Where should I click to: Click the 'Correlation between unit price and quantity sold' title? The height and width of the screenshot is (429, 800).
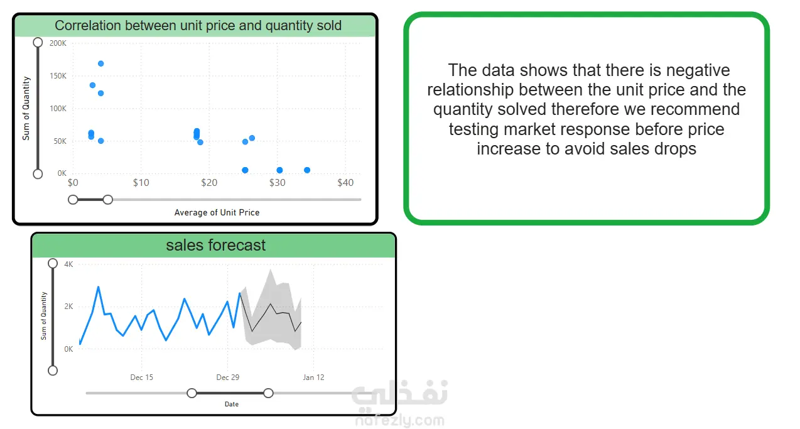tap(198, 26)
